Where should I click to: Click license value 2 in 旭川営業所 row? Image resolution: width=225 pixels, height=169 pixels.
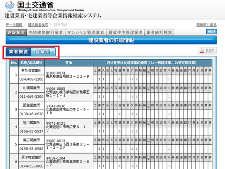[99, 132]
